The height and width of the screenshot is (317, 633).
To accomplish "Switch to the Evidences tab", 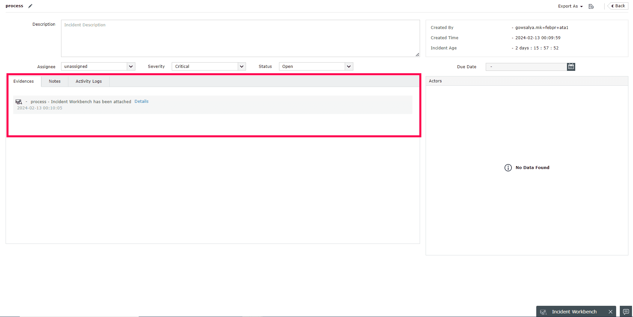I will tap(24, 81).
